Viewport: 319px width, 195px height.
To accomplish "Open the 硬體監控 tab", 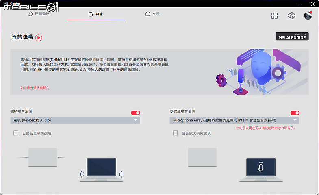I will [39, 14].
